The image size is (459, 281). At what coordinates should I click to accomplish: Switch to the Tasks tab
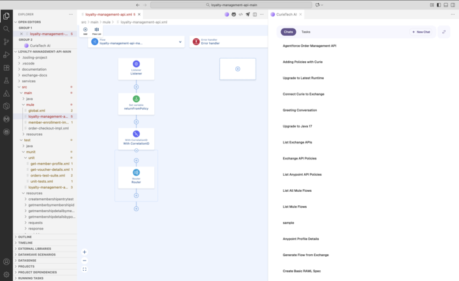(x=306, y=32)
